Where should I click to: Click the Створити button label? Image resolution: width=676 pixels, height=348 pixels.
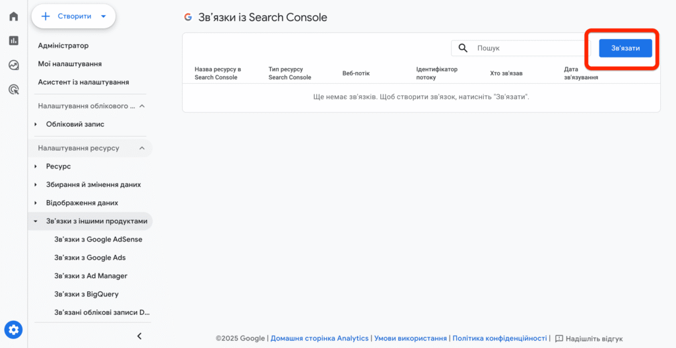(x=75, y=17)
